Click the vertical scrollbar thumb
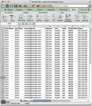This screenshot has height=106, width=92. click(x=90, y=46)
